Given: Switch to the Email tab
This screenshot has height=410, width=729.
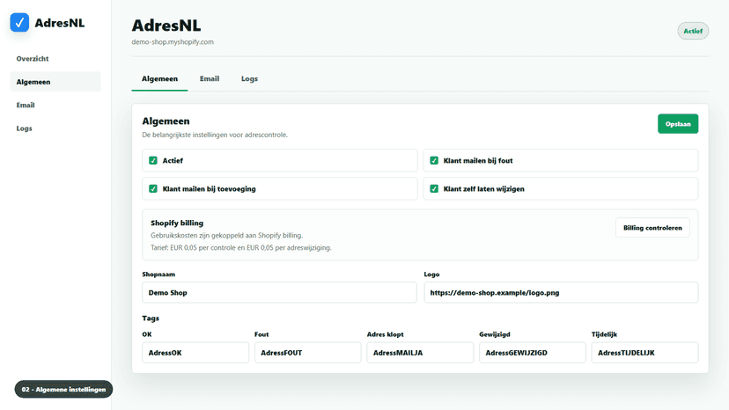Looking at the screenshot, I should pos(210,78).
